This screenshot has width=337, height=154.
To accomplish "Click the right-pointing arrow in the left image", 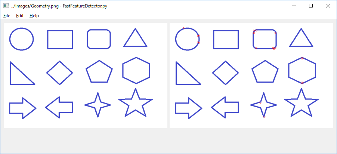I will click(22, 108).
